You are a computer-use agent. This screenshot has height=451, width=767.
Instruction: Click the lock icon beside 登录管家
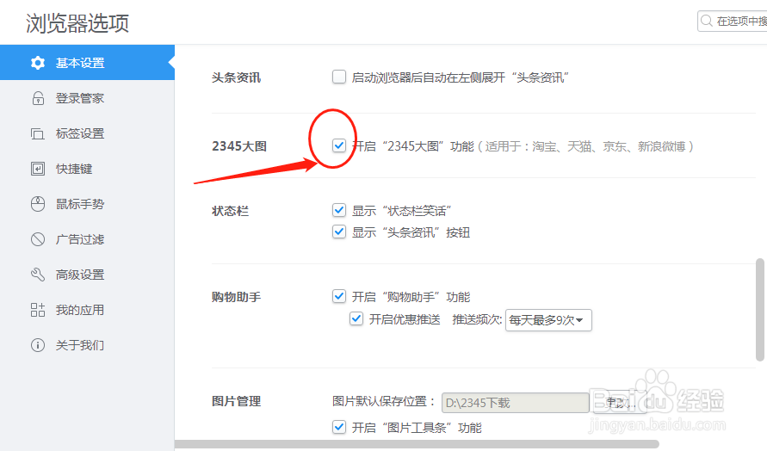coord(38,98)
